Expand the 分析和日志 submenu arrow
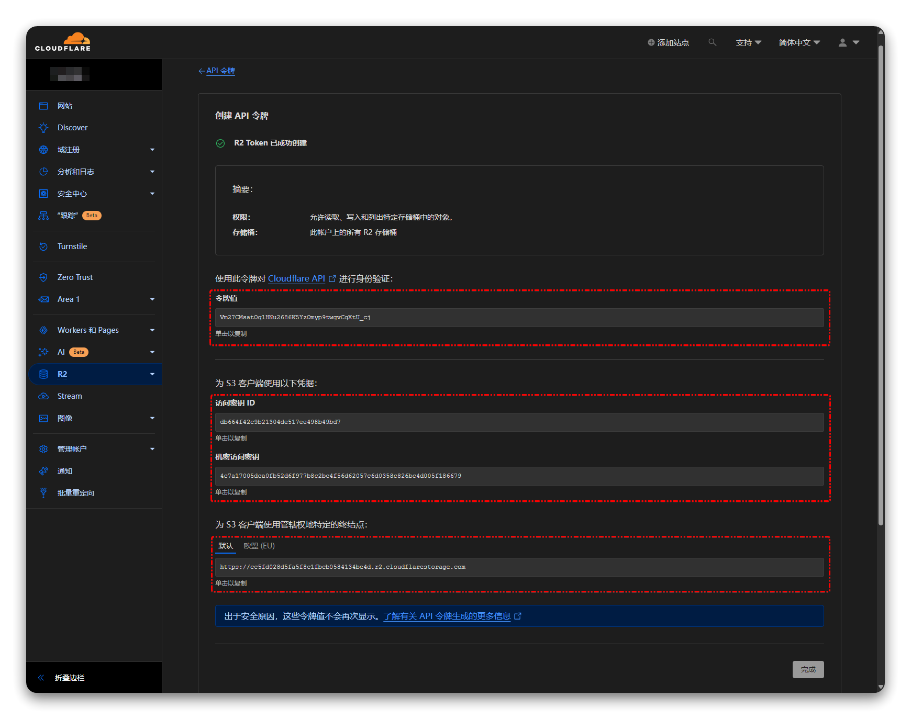 coord(152,172)
